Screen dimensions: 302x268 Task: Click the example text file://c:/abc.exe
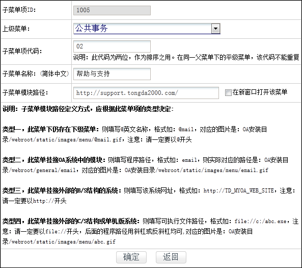(260, 221)
